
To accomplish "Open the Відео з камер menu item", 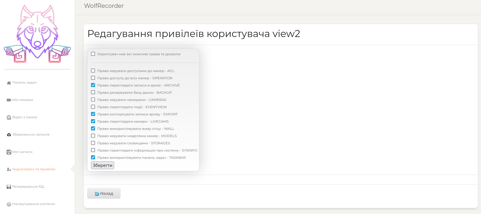I will coord(25,117).
